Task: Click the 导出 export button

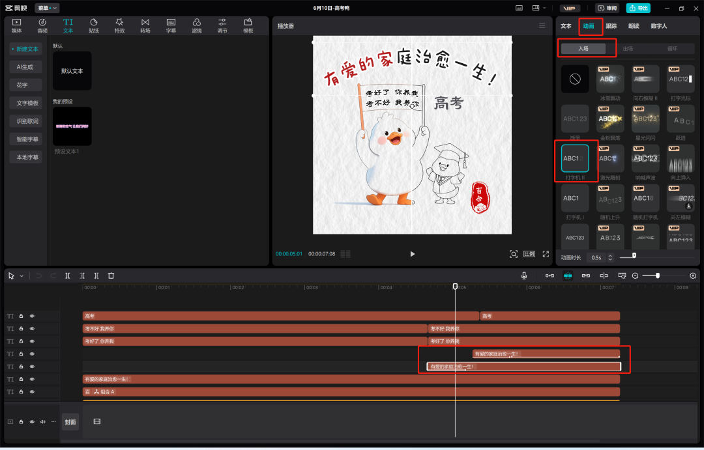Action: (x=638, y=8)
